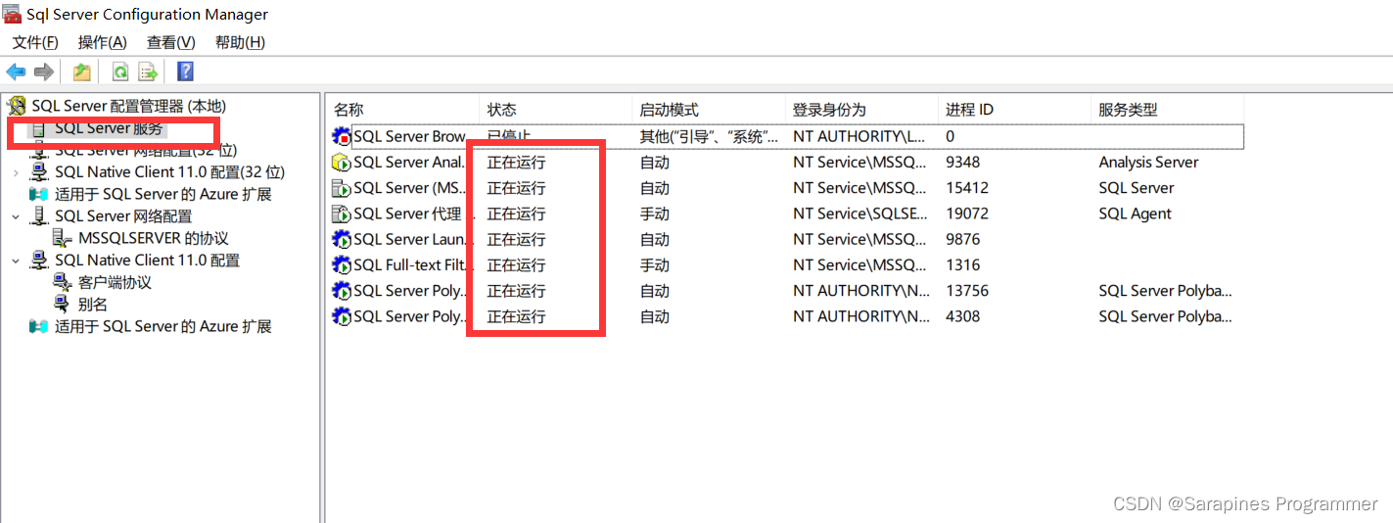Screen dimensions: 1393x523
Task: Click the export list toolbar icon
Action: 148,71
